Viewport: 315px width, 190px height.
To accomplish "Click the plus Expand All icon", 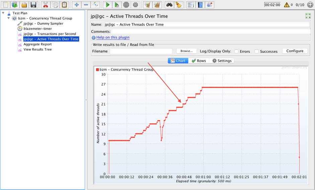I will coord(77,5).
